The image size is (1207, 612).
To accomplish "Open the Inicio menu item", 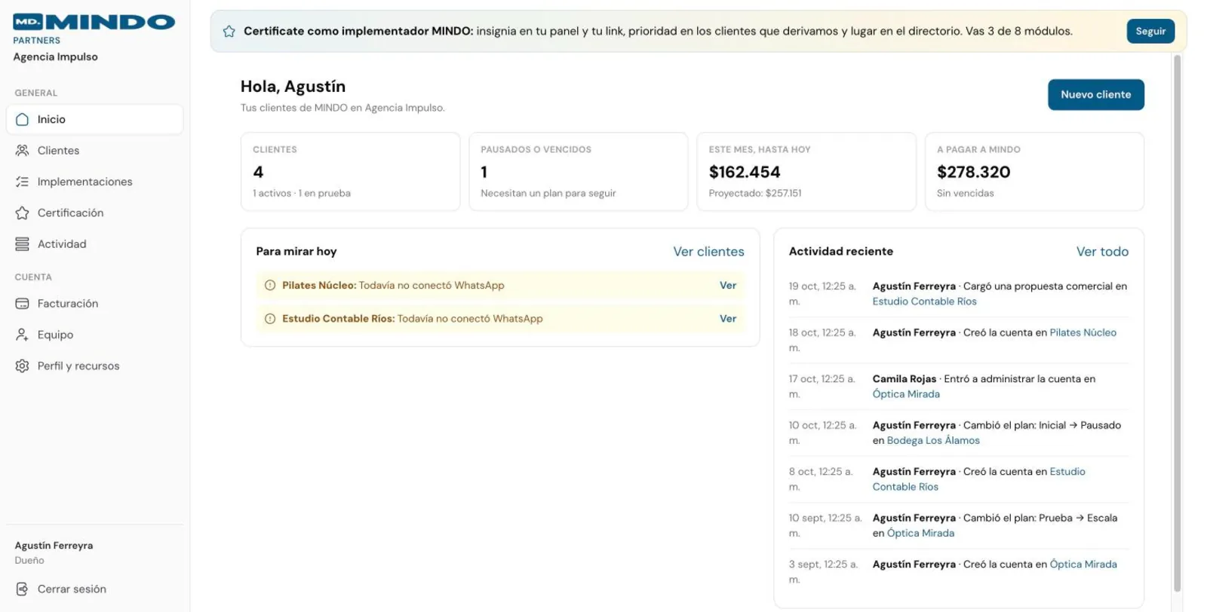I will (94, 119).
